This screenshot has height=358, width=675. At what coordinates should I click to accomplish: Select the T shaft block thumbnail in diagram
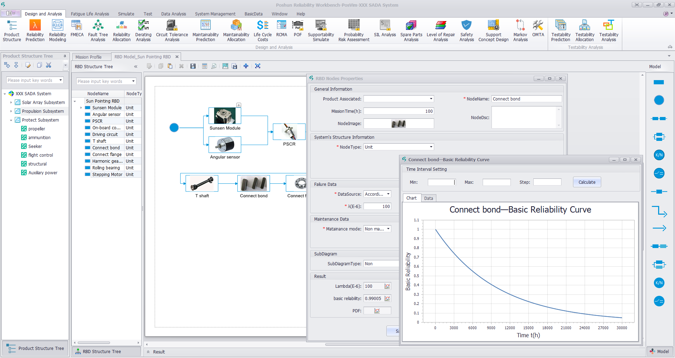point(202,183)
